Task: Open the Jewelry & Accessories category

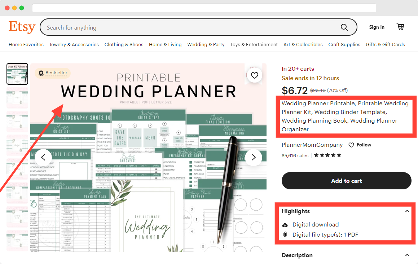Action: tap(74, 44)
